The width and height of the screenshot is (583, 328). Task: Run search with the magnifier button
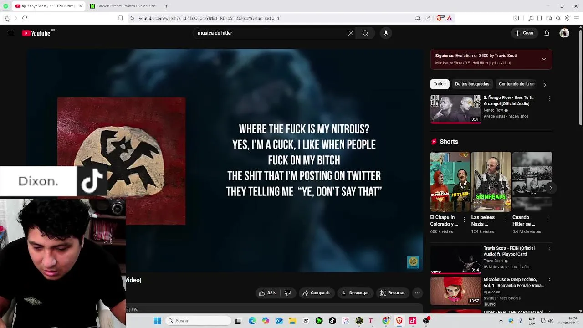365,33
